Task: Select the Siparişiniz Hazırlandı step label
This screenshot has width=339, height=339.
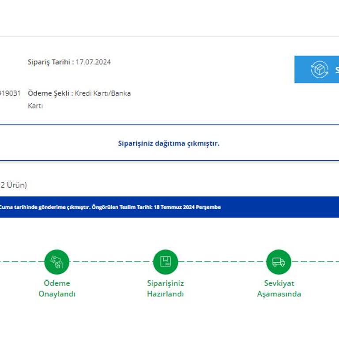Action: click(x=166, y=289)
